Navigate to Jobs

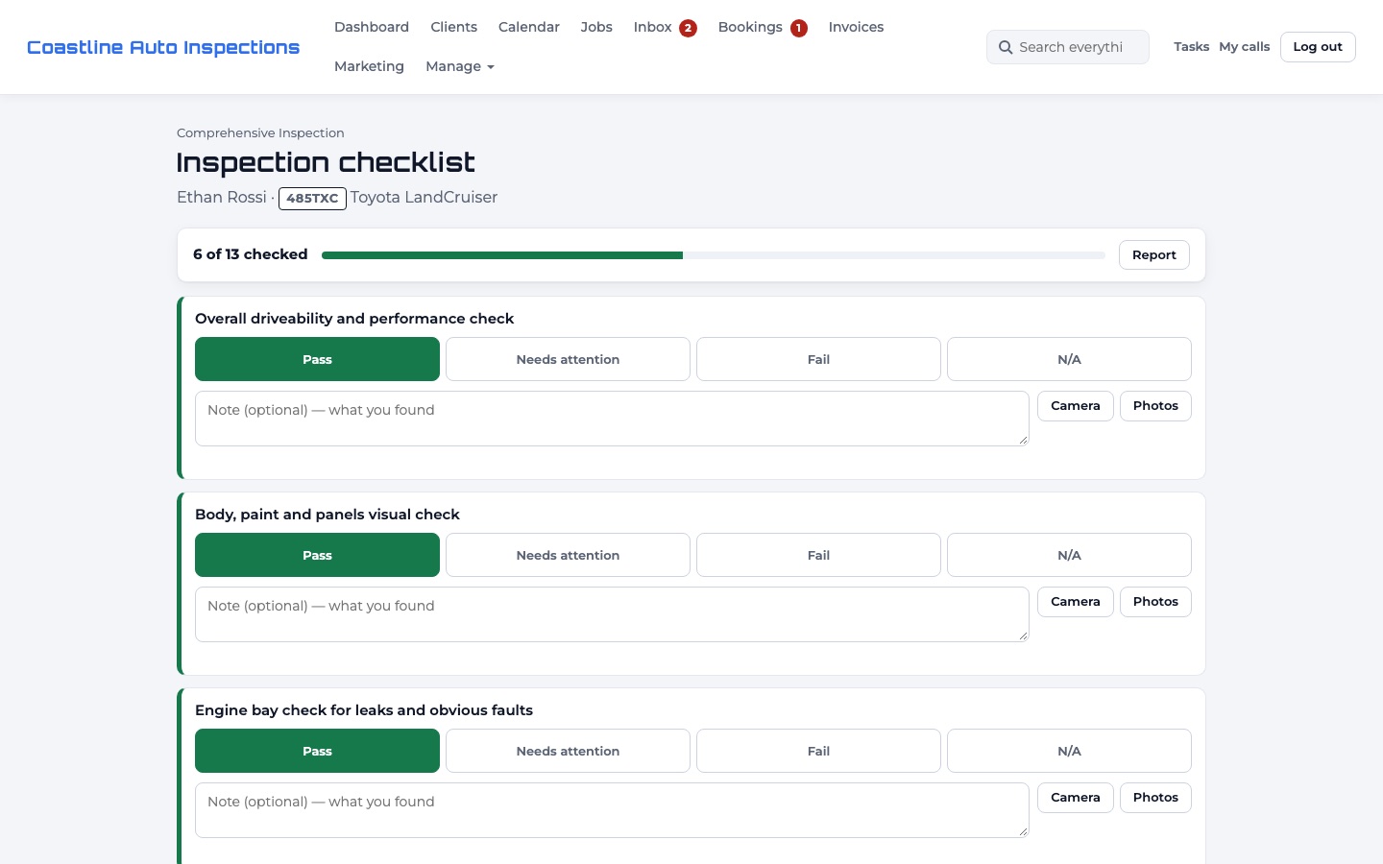point(596,27)
